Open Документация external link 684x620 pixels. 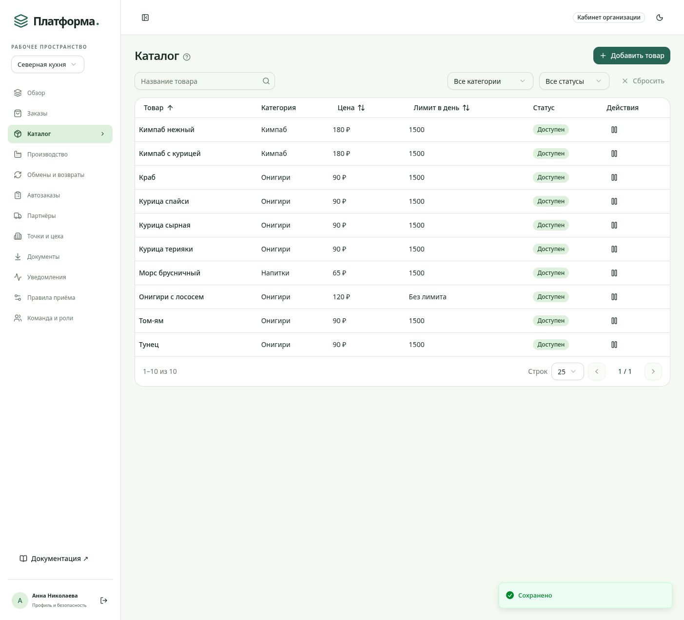pos(54,559)
